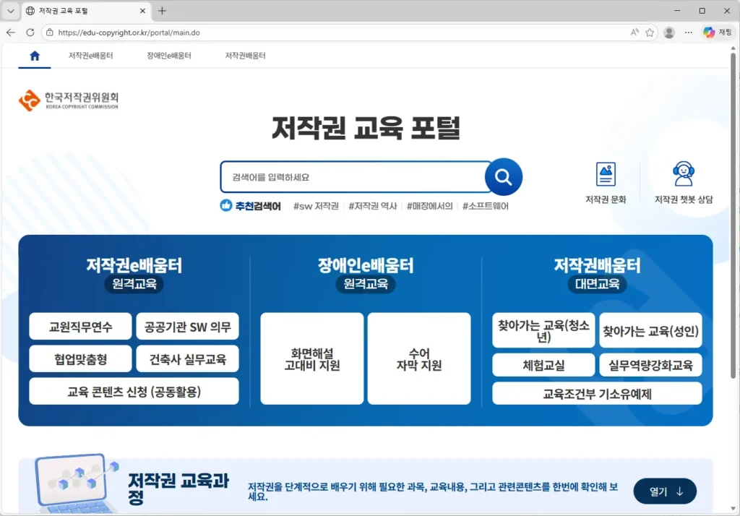
Task: Open the tab list dropdown chevron
Action: (x=10, y=11)
